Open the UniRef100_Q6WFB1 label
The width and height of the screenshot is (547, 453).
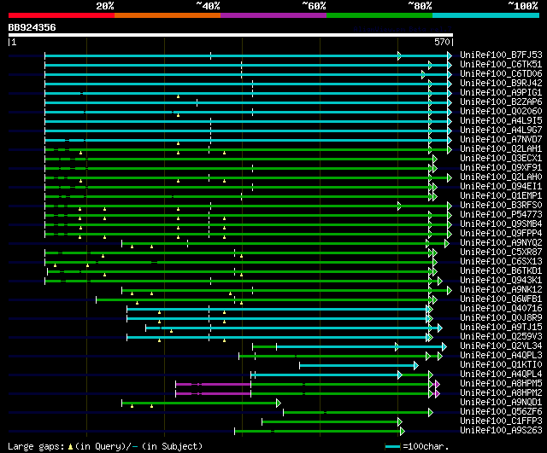501,299
